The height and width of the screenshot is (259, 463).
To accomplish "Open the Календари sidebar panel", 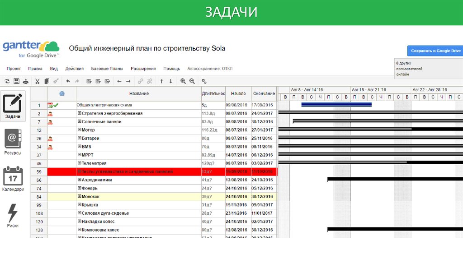I will click(x=13, y=179).
